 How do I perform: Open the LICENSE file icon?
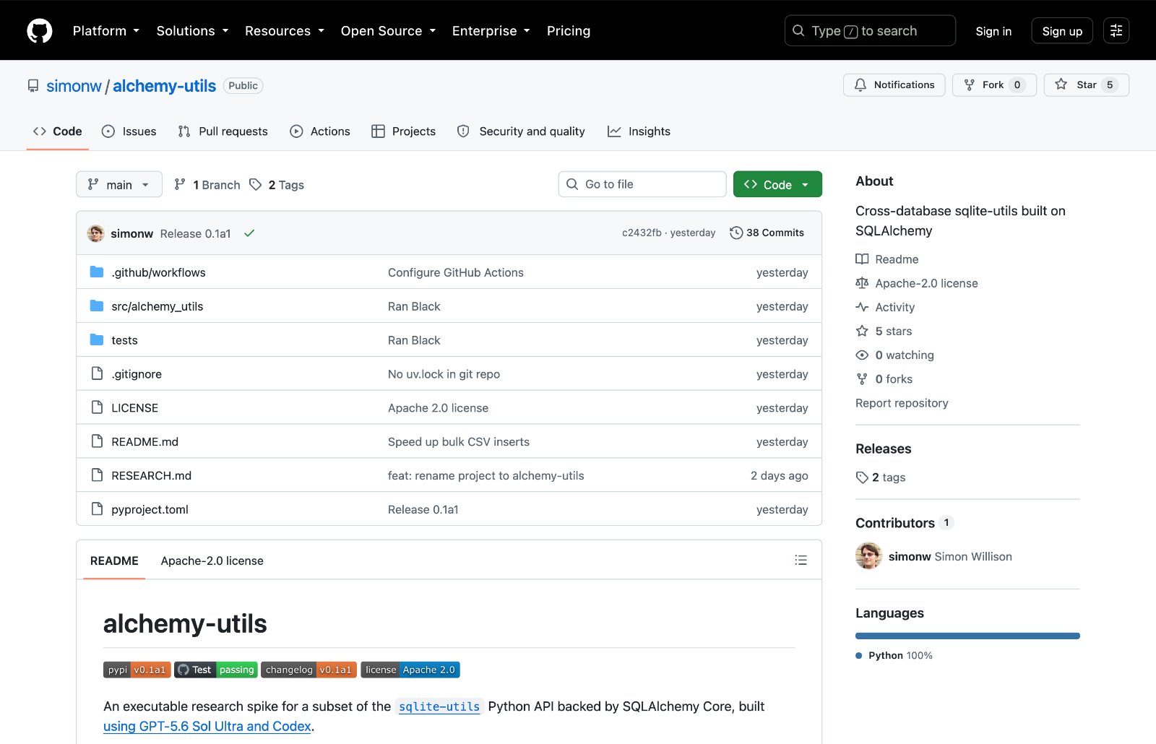(97, 407)
